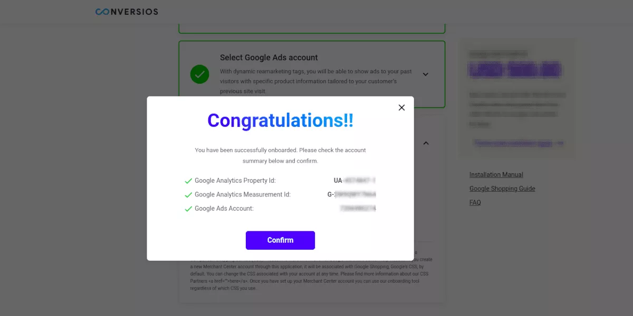Click the checkmark beside Google Analytics Measurement Id

click(x=188, y=195)
